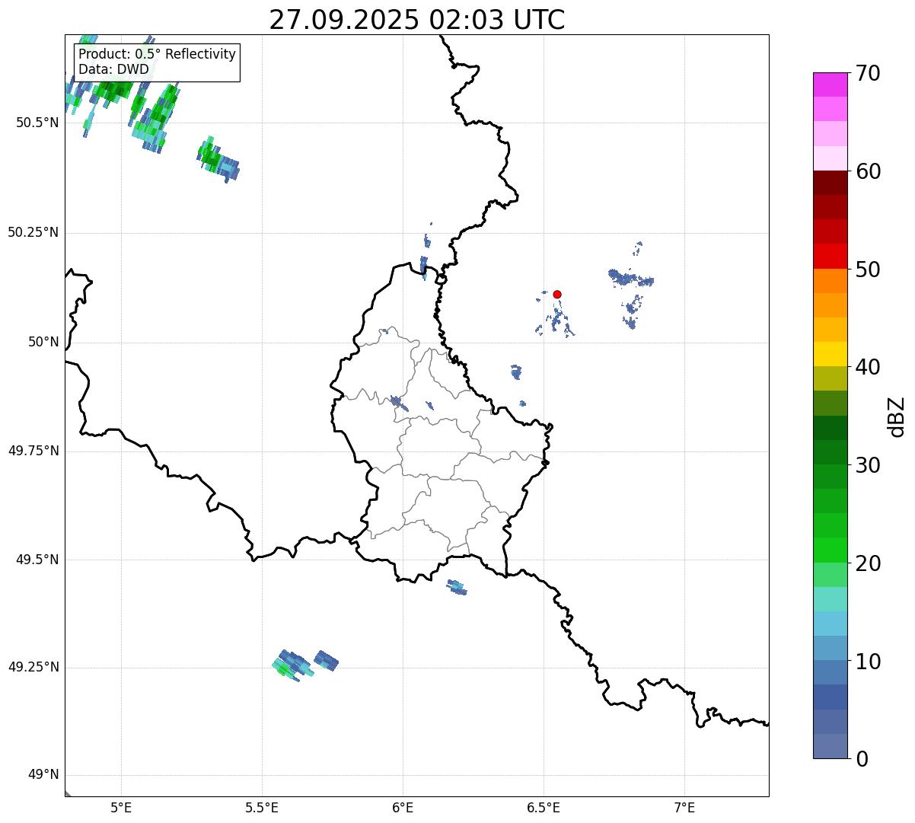Click the blue echo patch near 50.15°N 6.8°E

[630, 278]
